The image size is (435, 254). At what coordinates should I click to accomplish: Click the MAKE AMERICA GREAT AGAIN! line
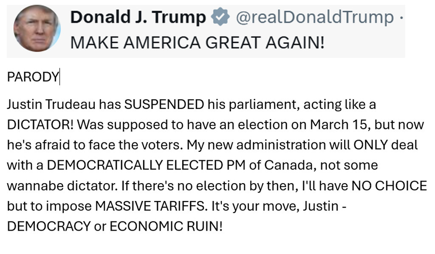tap(197, 42)
